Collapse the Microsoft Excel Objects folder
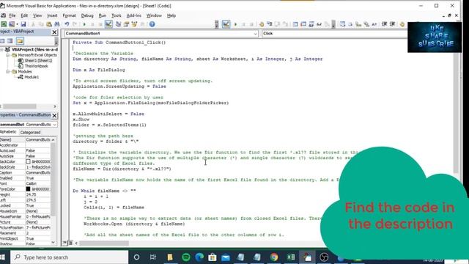Screen dimensions: 469x264 point(8,55)
